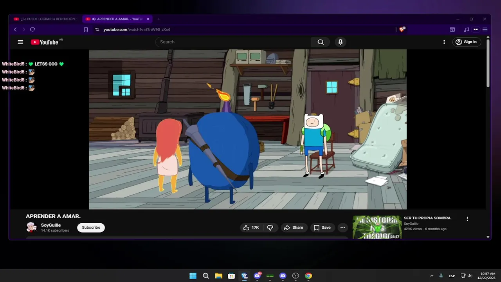Open File Explorer from the taskbar

pos(218,276)
